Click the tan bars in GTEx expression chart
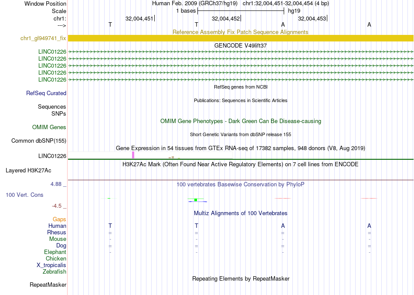Viewport: 414px width, 295px height. pos(171,157)
